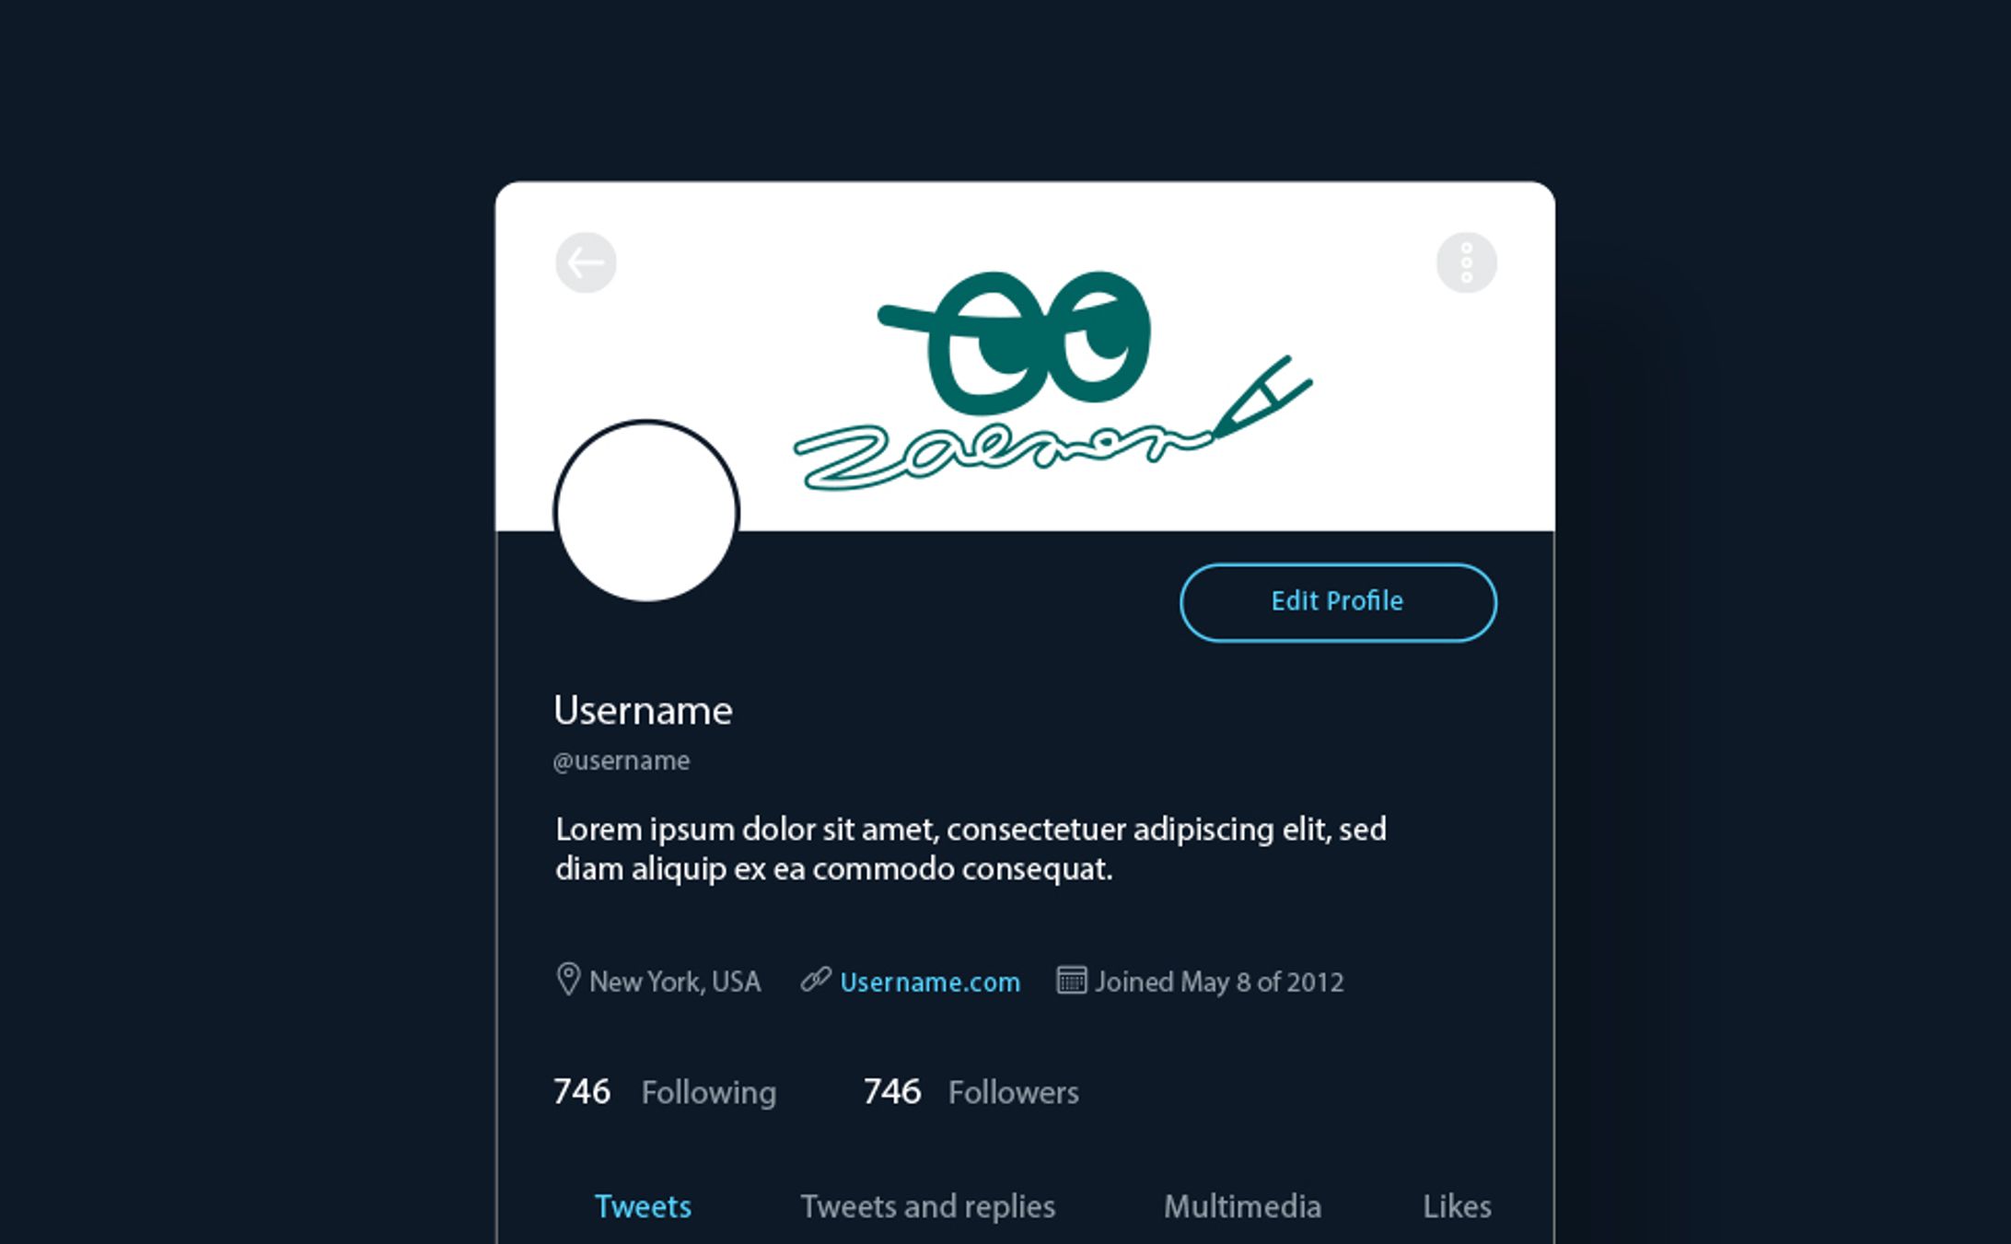Click the New York, USA location text
Viewport: 2011px width, 1244px height.
point(675,982)
